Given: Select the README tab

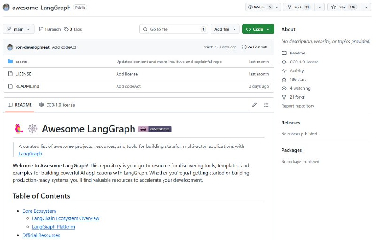Looking at the screenshot, I should (x=20, y=105).
